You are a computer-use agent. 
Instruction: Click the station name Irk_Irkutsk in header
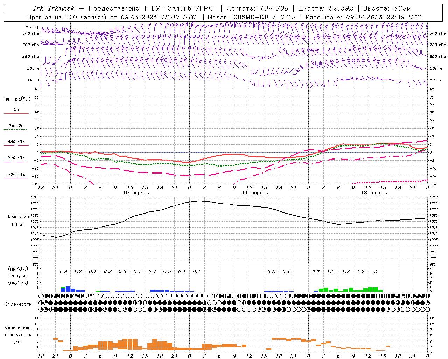pyautogui.click(x=54, y=8)
